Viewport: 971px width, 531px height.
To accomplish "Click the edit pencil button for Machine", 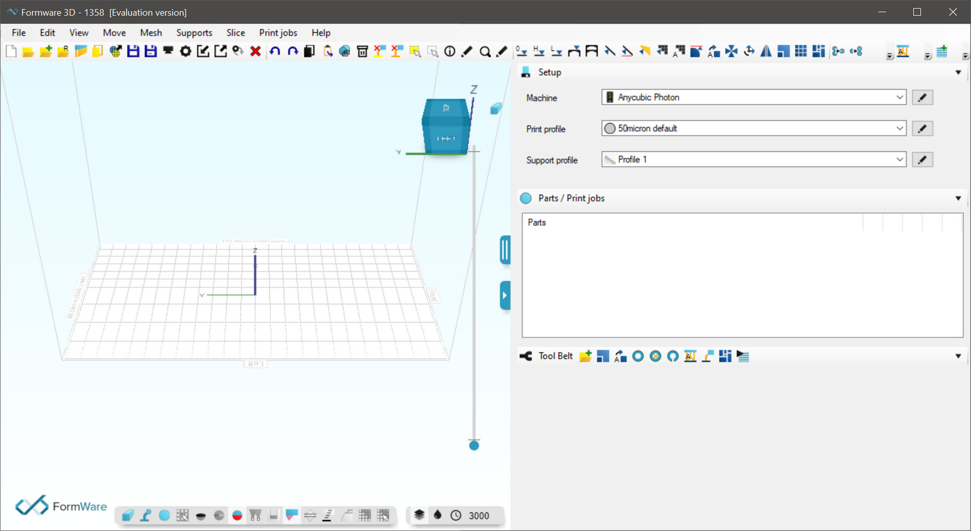I will 922,97.
